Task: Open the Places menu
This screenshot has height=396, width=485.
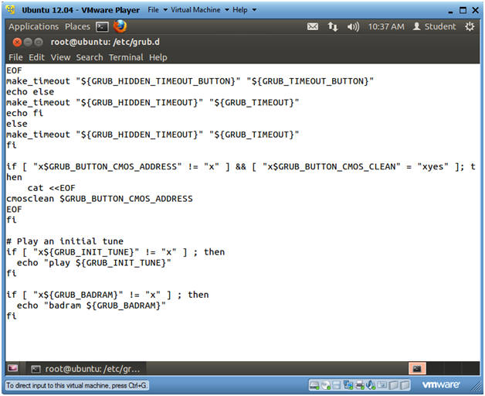Action: (x=77, y=26)
